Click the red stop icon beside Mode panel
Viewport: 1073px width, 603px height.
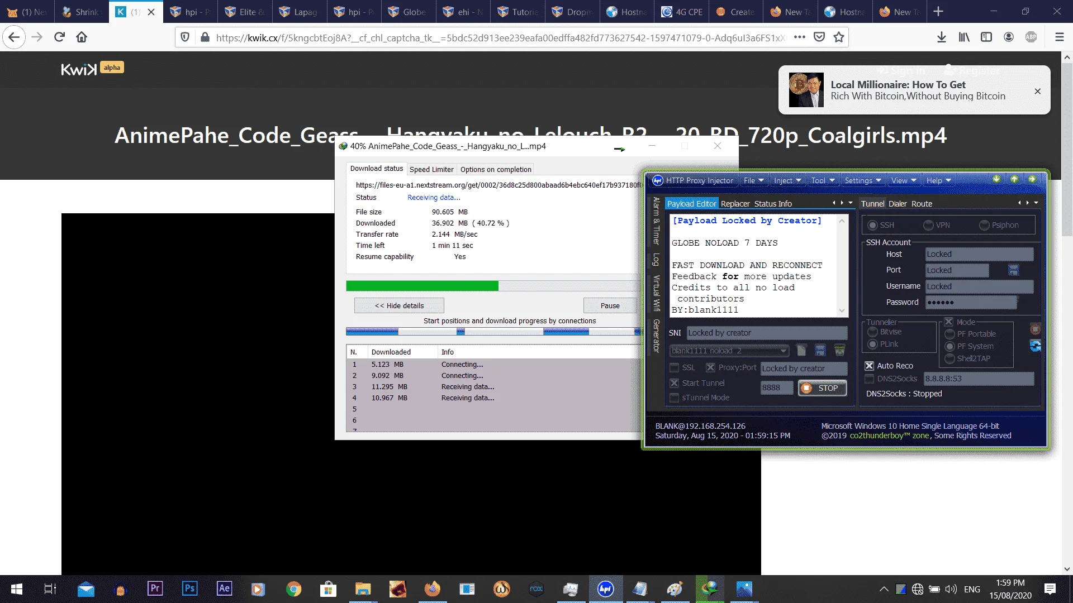click(x=1035, y=329)
